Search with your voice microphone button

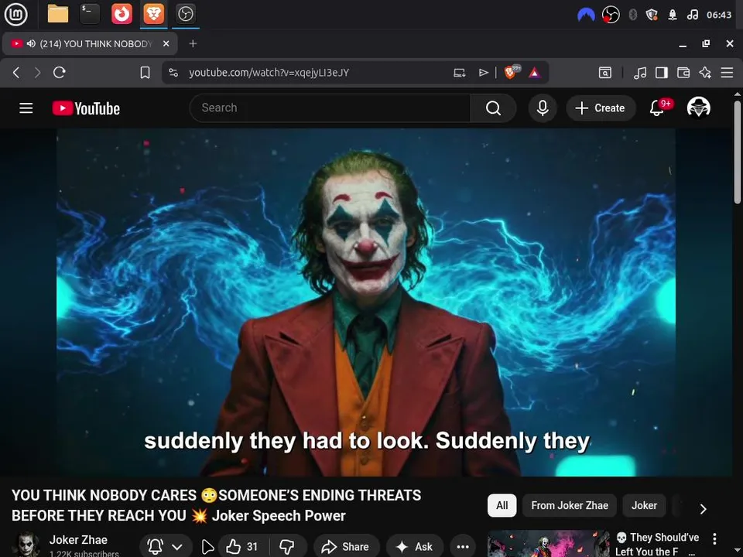(x=543, y=108)
